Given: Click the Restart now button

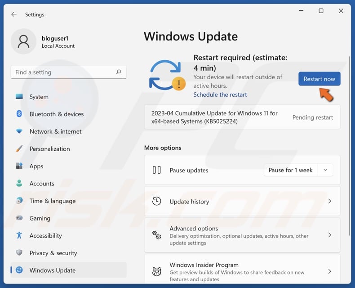Looking at the screenshot, I should tap(319, 79).
